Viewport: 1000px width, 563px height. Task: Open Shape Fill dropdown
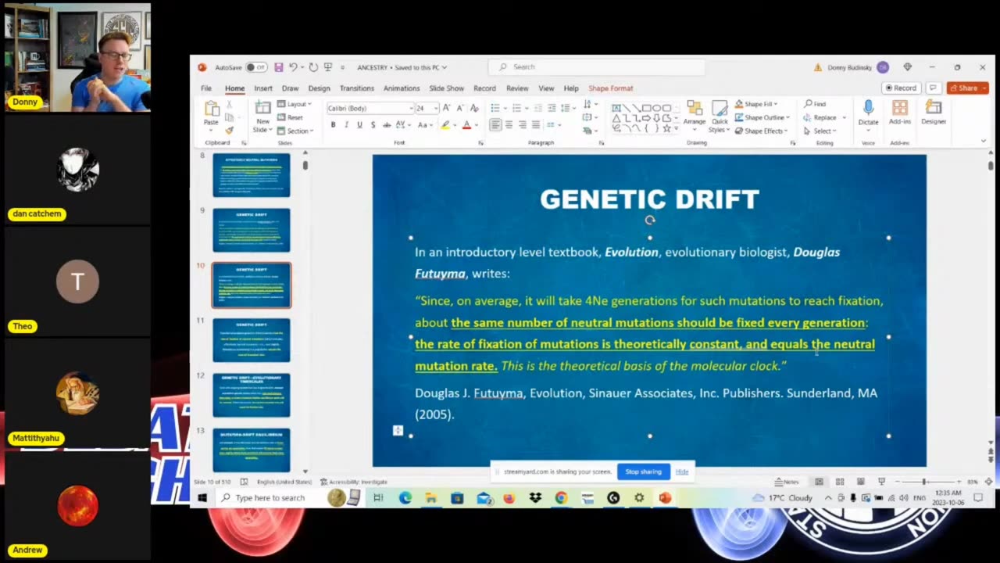755,104
